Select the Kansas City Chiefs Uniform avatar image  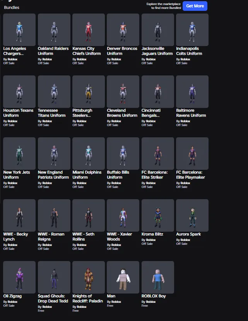89,30
